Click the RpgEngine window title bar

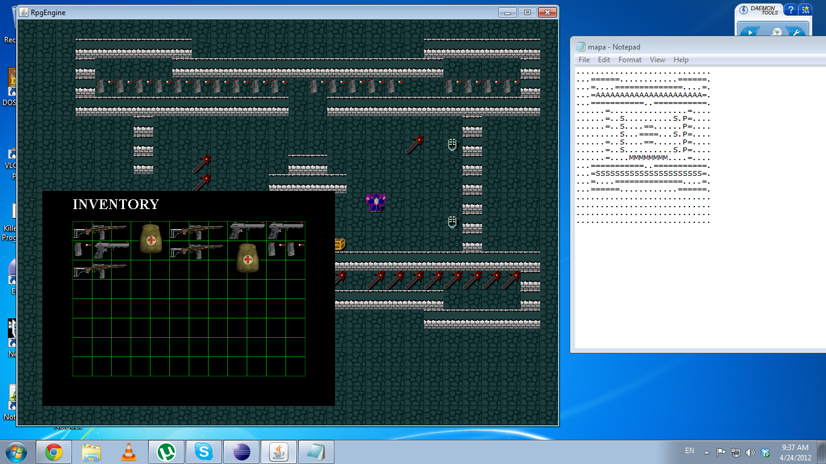coord(257,12)
